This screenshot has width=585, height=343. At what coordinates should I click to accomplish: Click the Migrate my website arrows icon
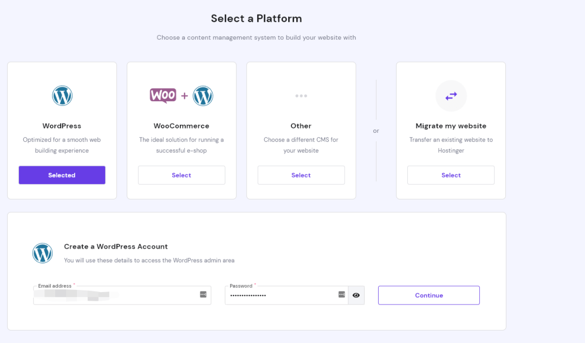pos(451,96)
